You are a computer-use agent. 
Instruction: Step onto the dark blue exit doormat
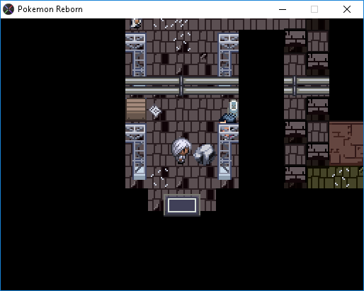click(182, 205)
